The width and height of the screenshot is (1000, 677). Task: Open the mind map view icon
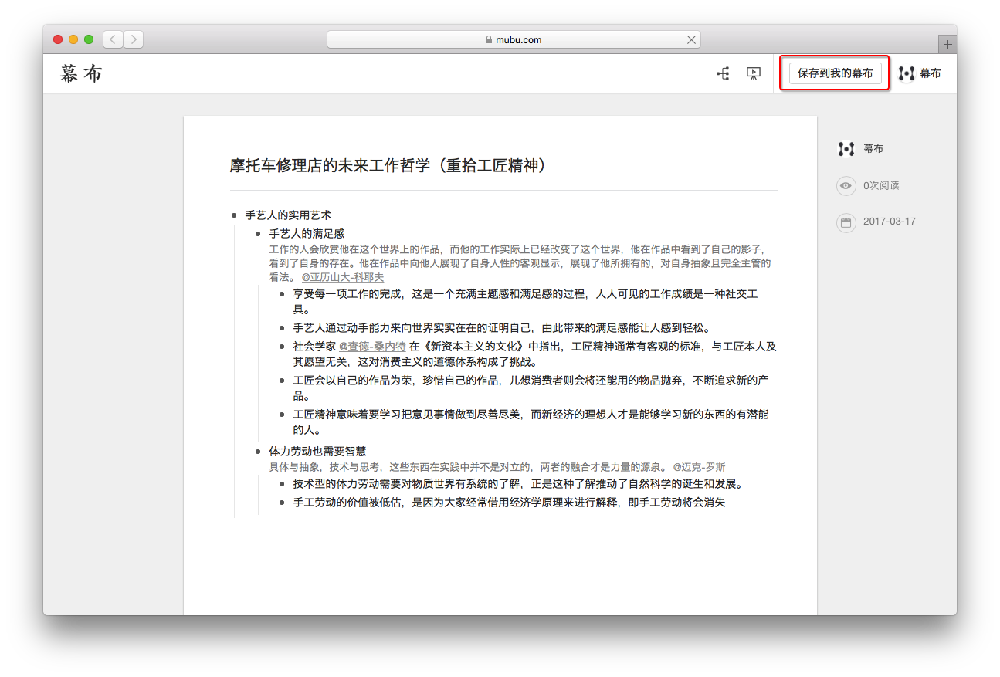[x=723, y=74]
